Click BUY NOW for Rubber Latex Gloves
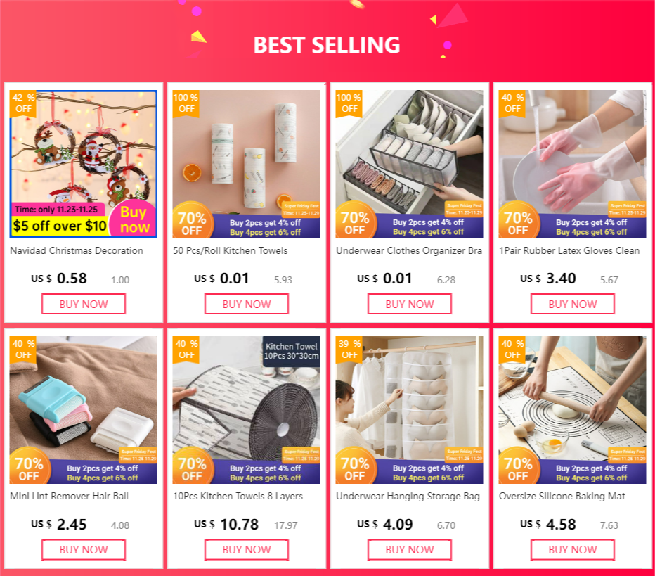This screenshot has height=576, width=655. tap(573, 304)
